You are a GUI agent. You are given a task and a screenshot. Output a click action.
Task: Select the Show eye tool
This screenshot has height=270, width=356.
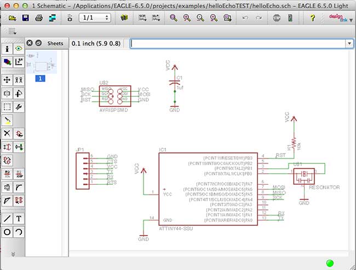pos(19,49)
